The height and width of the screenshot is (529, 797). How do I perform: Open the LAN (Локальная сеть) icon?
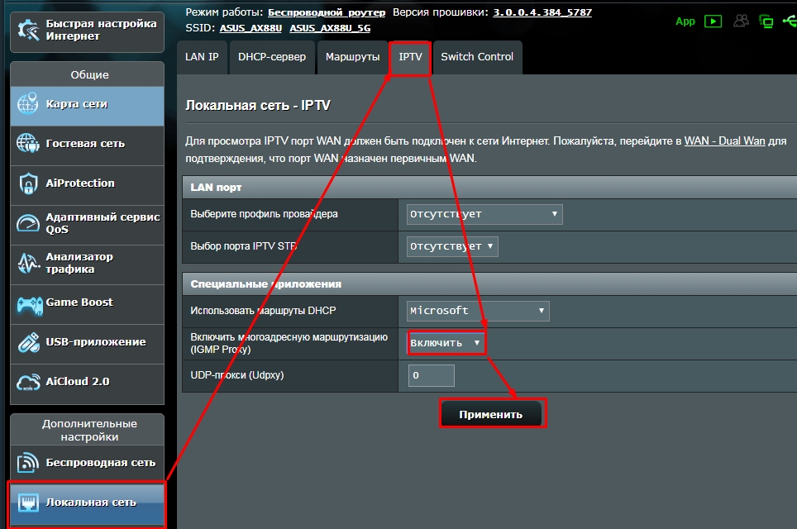click(28, 502)
